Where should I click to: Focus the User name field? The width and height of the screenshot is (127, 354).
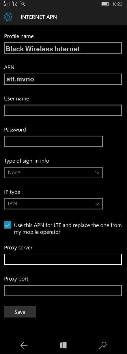click(x=63, y=110)
